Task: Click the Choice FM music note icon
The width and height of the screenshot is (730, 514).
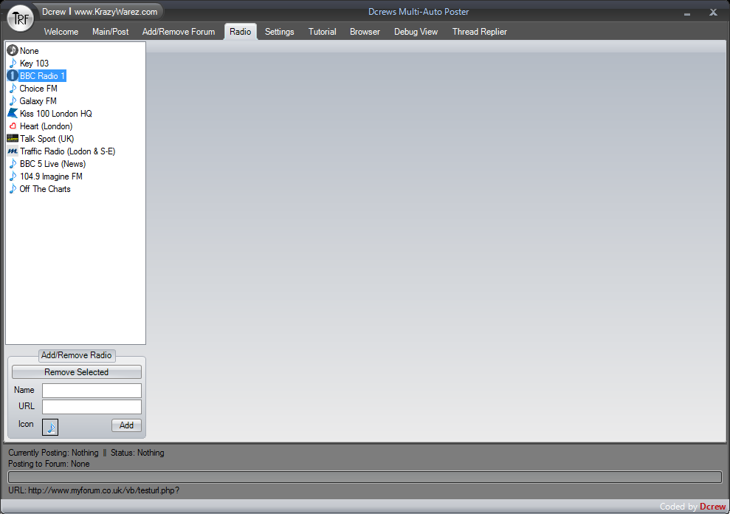Action: pos(13,88)
